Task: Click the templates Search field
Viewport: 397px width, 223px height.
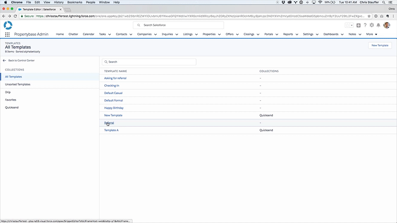Action: 149,62
